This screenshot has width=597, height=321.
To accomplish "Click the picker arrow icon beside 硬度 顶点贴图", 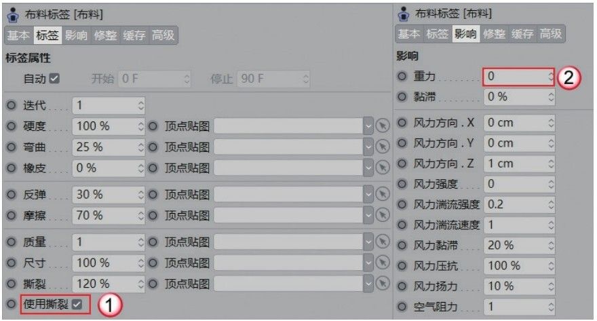I will point(383,126).
